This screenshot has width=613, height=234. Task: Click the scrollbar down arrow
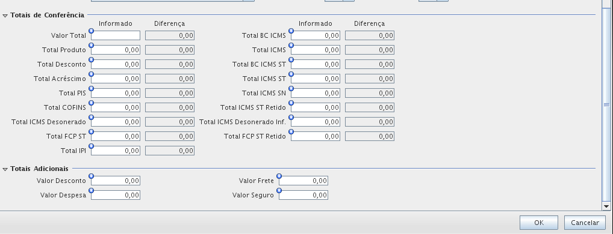pyautogui.click(x=606, y=206)
